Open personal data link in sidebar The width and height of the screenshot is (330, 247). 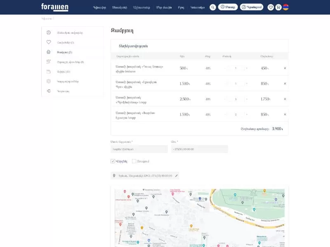(x=70, y=33)
